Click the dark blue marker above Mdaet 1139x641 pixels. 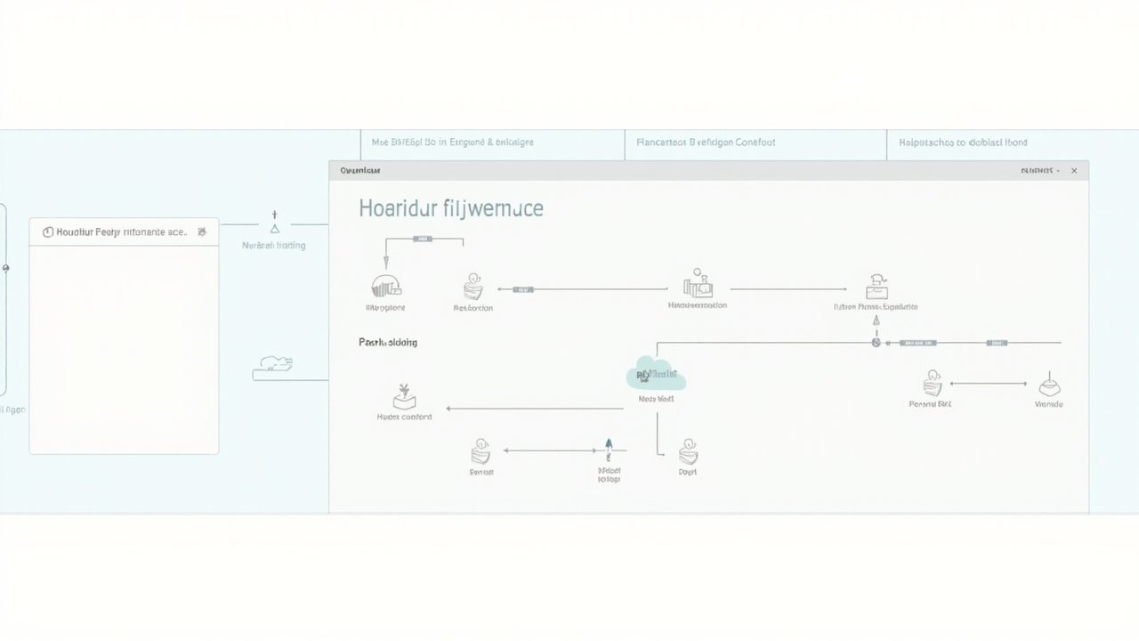[x=609, y=442]
